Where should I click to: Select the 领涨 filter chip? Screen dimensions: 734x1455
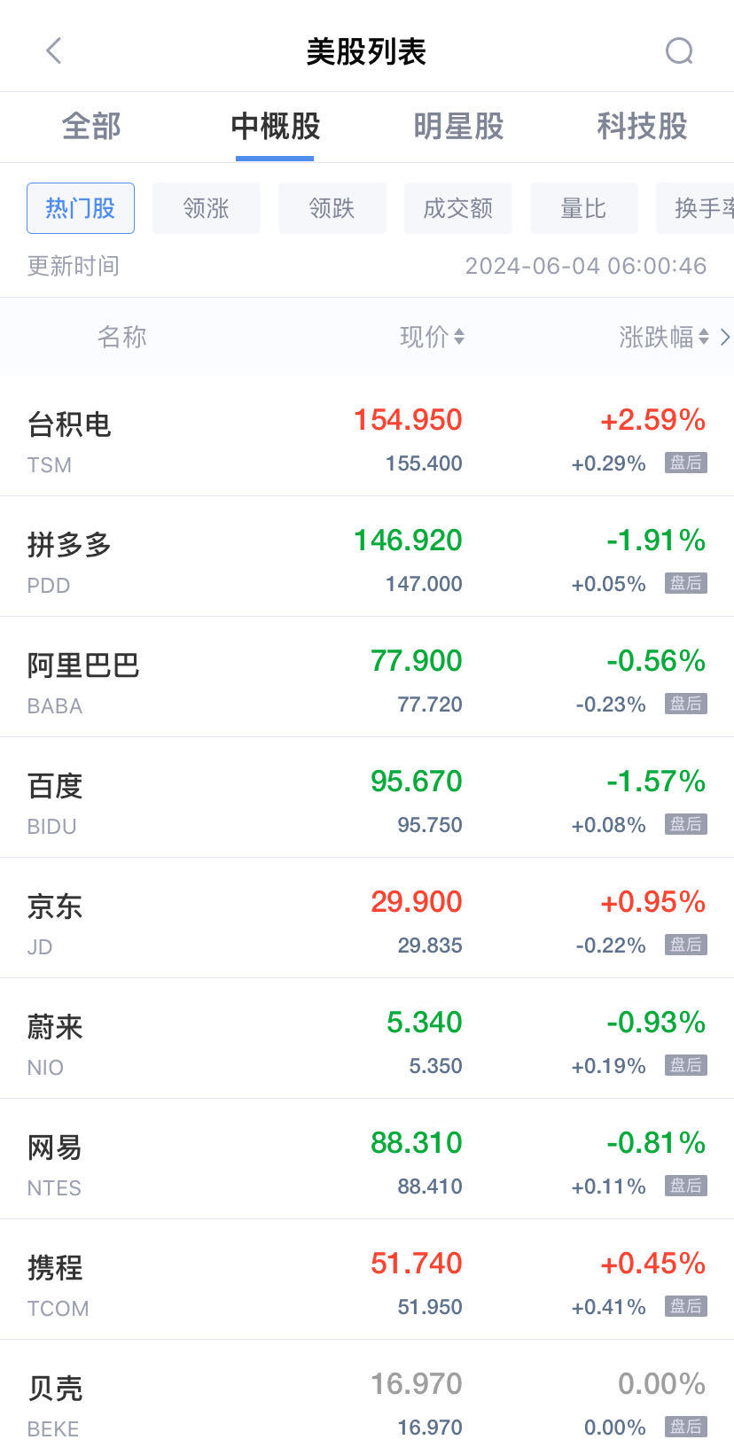[x=207, y=208]
